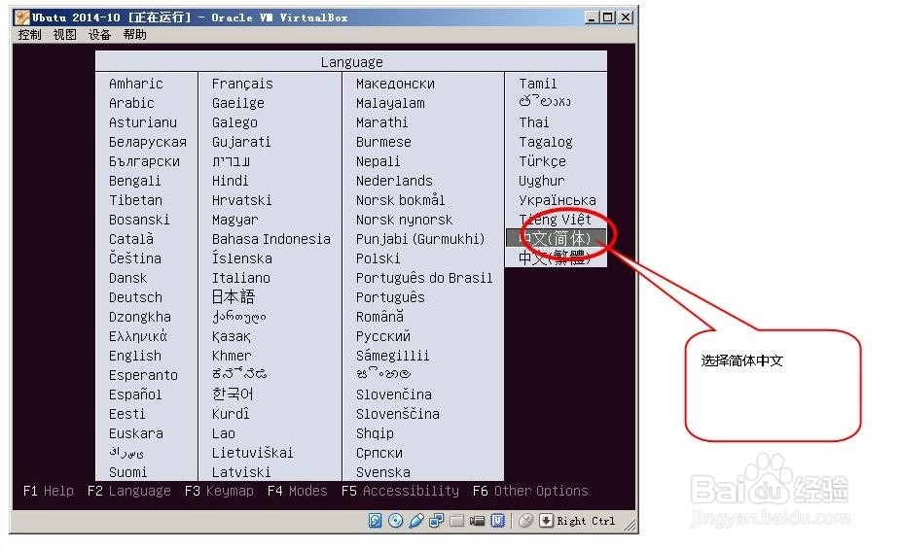Open the 视图 menu
This screenshot has height=549, width=900.
click(65, 34)
